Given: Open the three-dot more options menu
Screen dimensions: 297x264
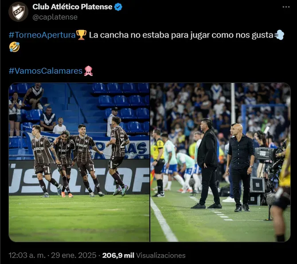Looking at the screenshot, I should (286, 7).
